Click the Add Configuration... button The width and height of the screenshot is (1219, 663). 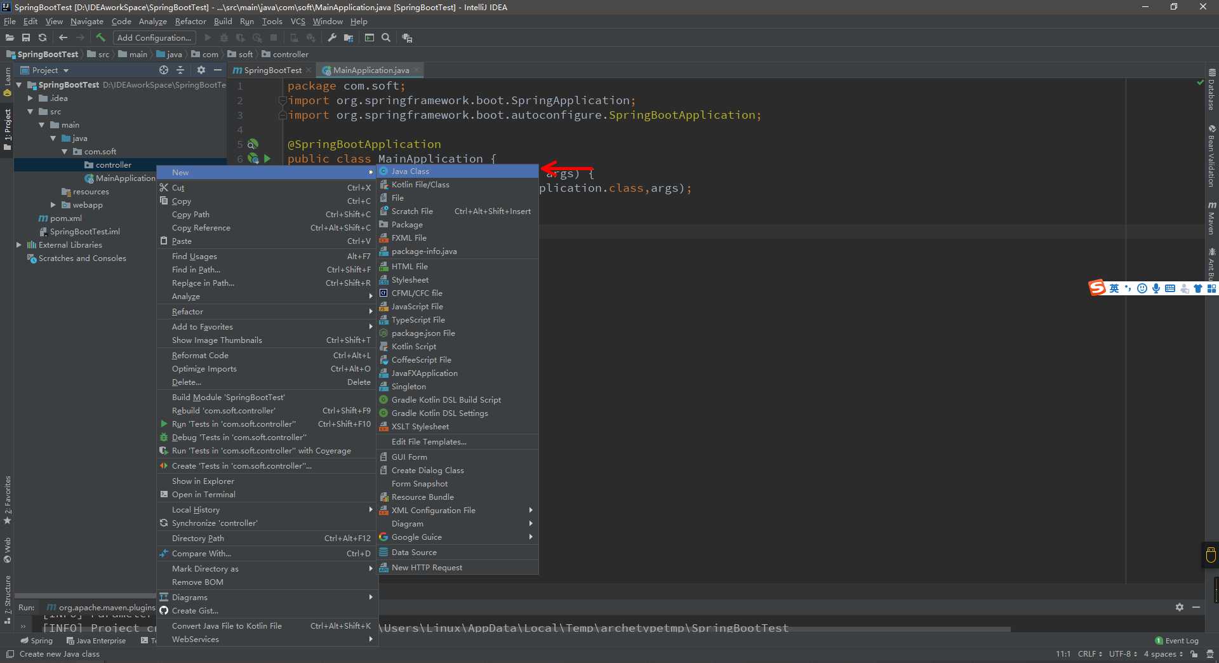tap(154, 38)
